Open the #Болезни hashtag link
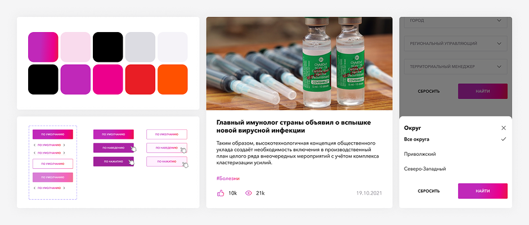 pos(228,178)
